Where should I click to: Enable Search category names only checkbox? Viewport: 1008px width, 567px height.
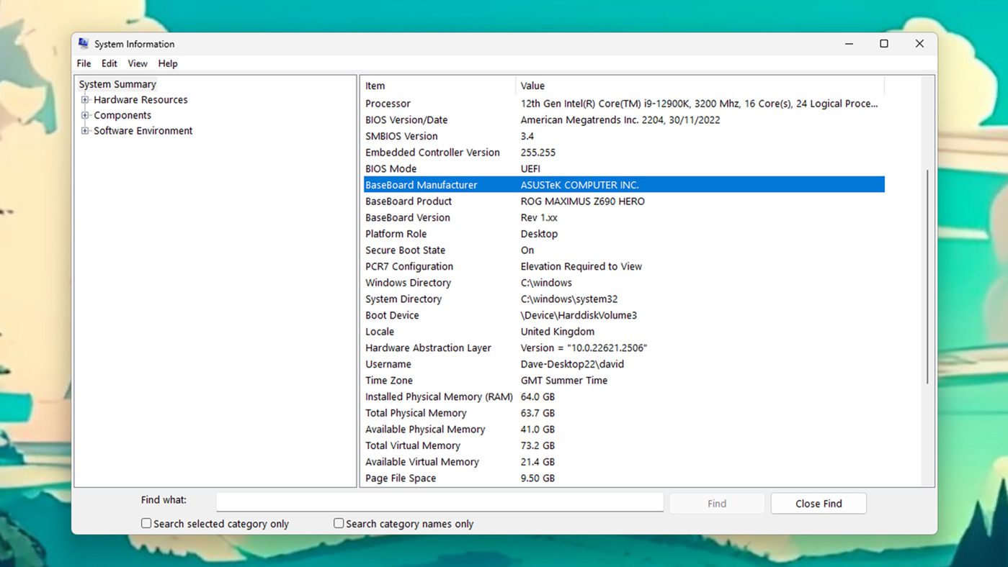[x=339, y=524]
